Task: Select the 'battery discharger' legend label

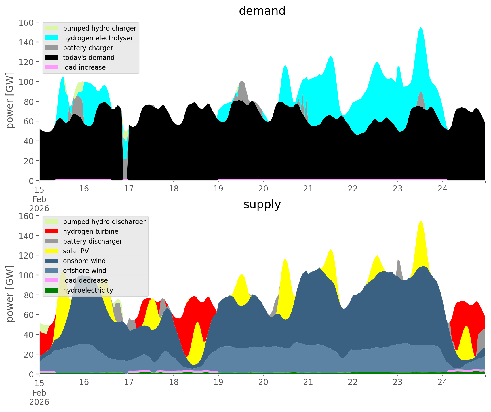Action: 92,241
